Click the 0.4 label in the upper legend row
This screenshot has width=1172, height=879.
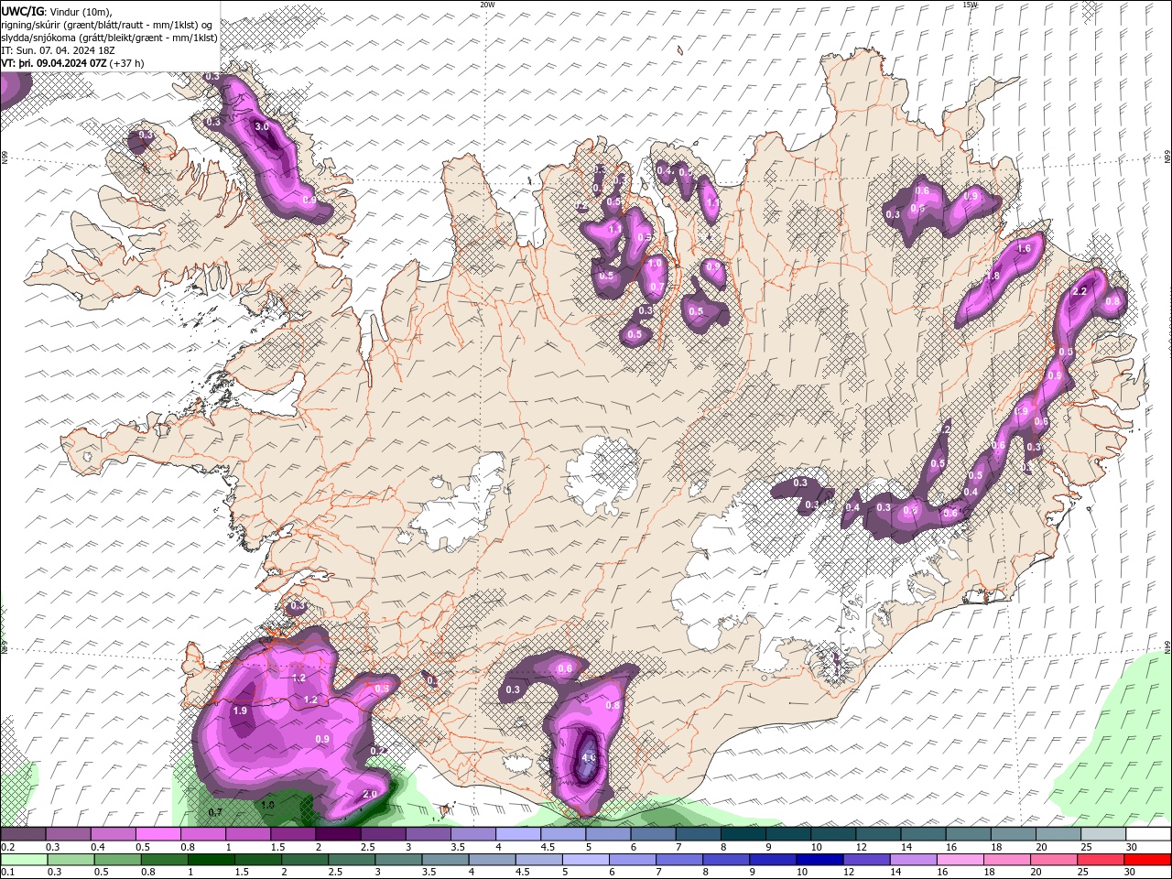pos(98,847)
